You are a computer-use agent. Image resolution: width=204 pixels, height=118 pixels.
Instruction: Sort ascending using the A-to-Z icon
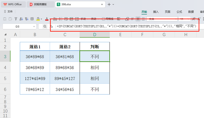point(21,19)
